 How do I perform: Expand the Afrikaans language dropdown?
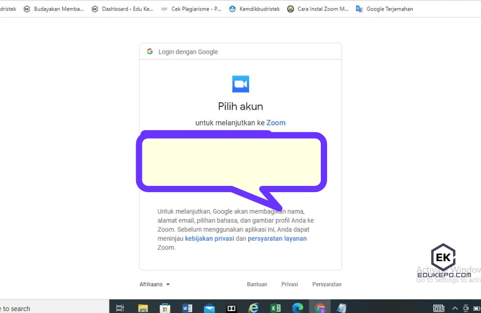click(x=154, y=284)
